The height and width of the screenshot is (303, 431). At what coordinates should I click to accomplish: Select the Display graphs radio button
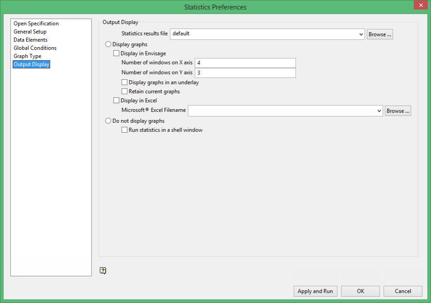[x=108, y=44]
